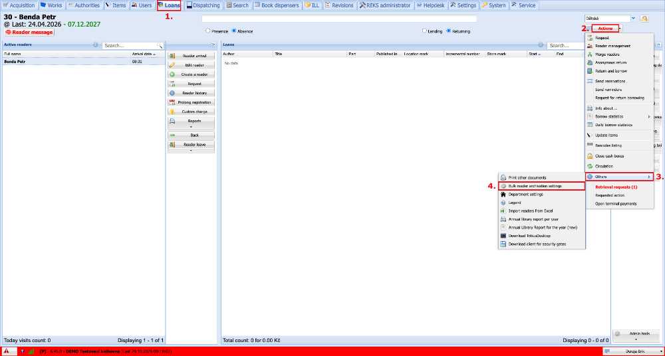Open the Authorities tab

tap(84, 5)
